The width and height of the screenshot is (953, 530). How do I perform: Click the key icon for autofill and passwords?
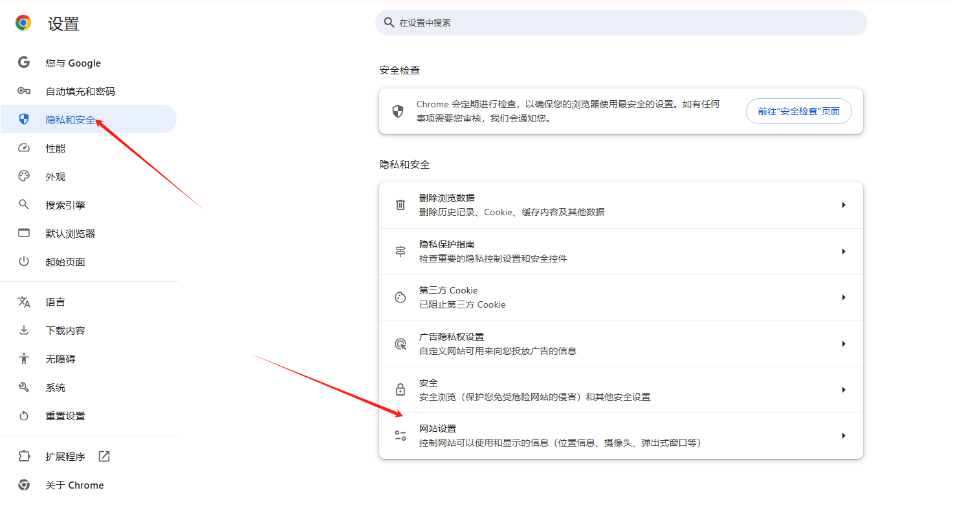coord(24,91)
